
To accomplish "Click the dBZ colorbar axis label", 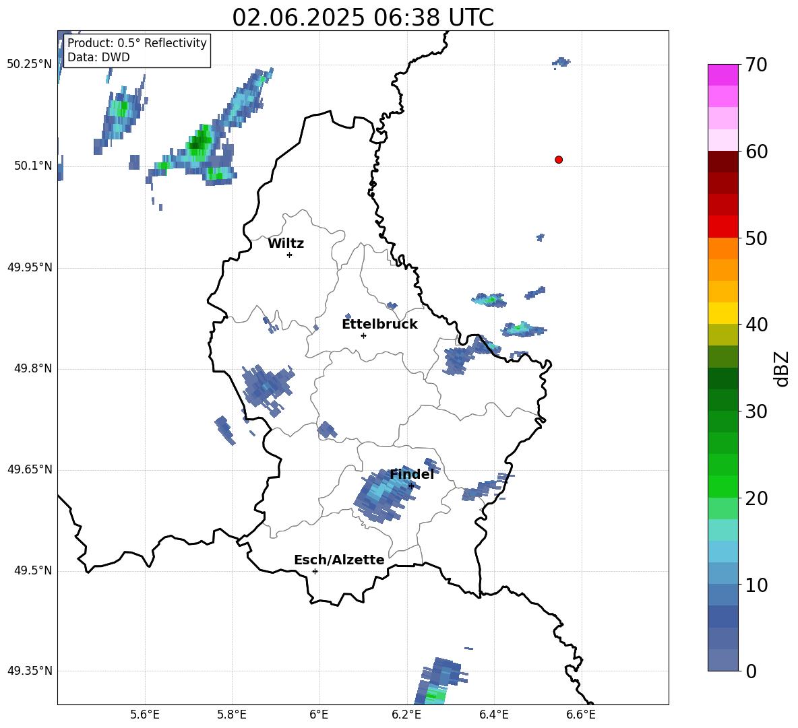I will pyautogui.click(x=782, y=368).
